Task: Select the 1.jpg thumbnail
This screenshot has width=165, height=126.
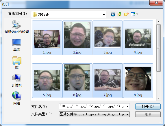Action: 47,38
